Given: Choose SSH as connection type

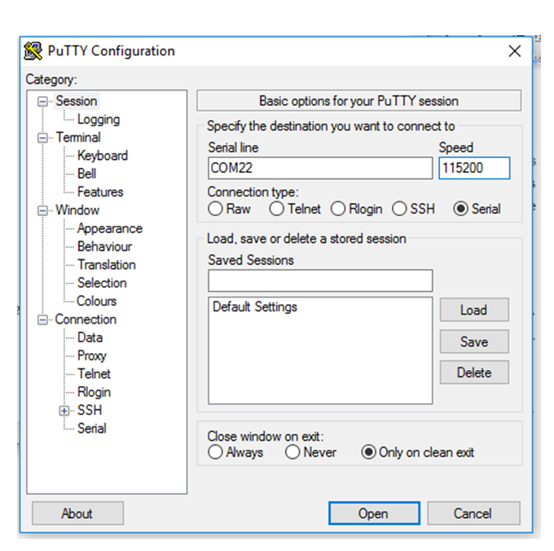Looking at the screenshot, I should tap(399, 209).
